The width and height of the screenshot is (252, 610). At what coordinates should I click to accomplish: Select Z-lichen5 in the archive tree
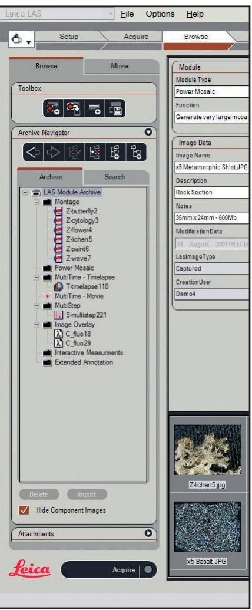(x=79, y=239)
